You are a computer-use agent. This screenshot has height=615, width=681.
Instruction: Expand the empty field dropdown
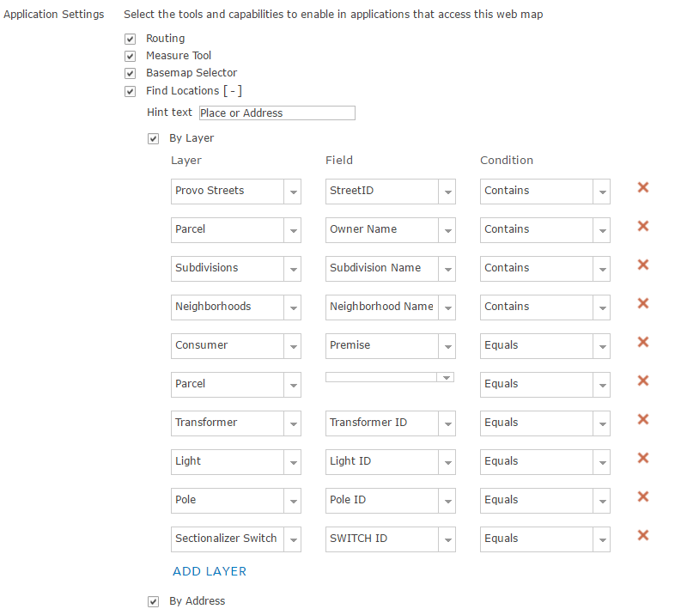(x=445, y=377)
